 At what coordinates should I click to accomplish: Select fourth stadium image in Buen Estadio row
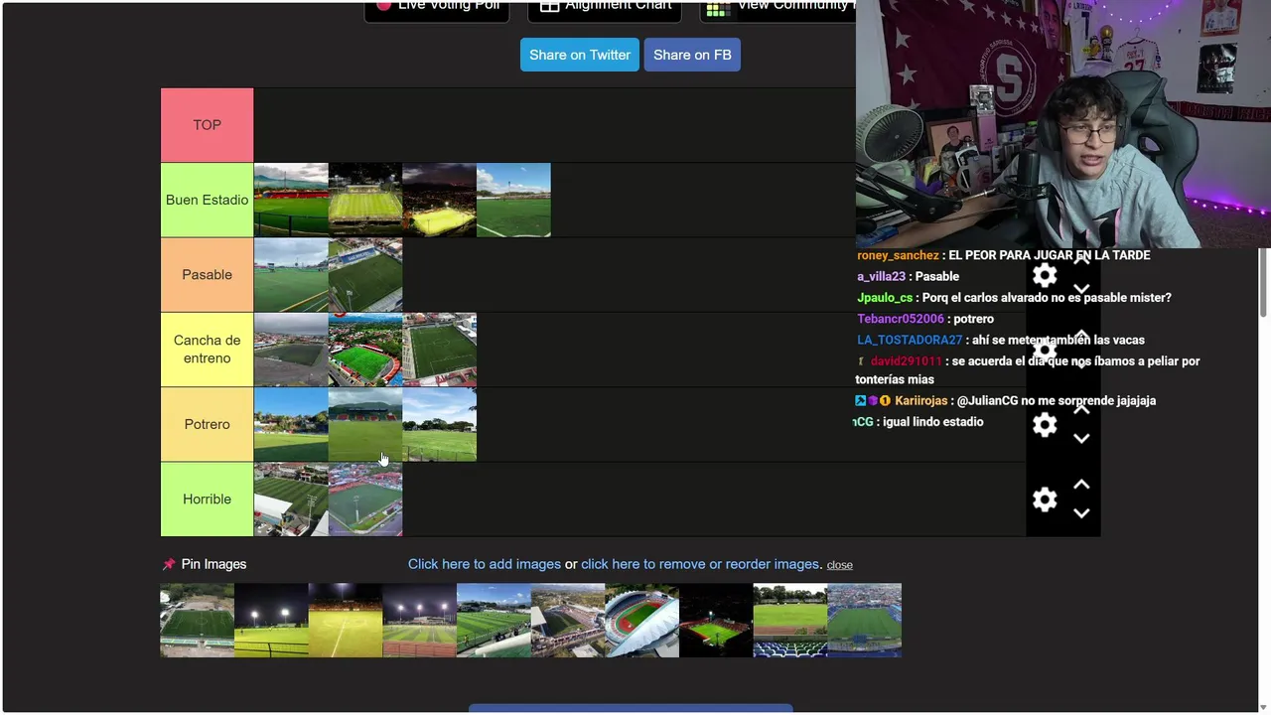click(x=513, y=201)
